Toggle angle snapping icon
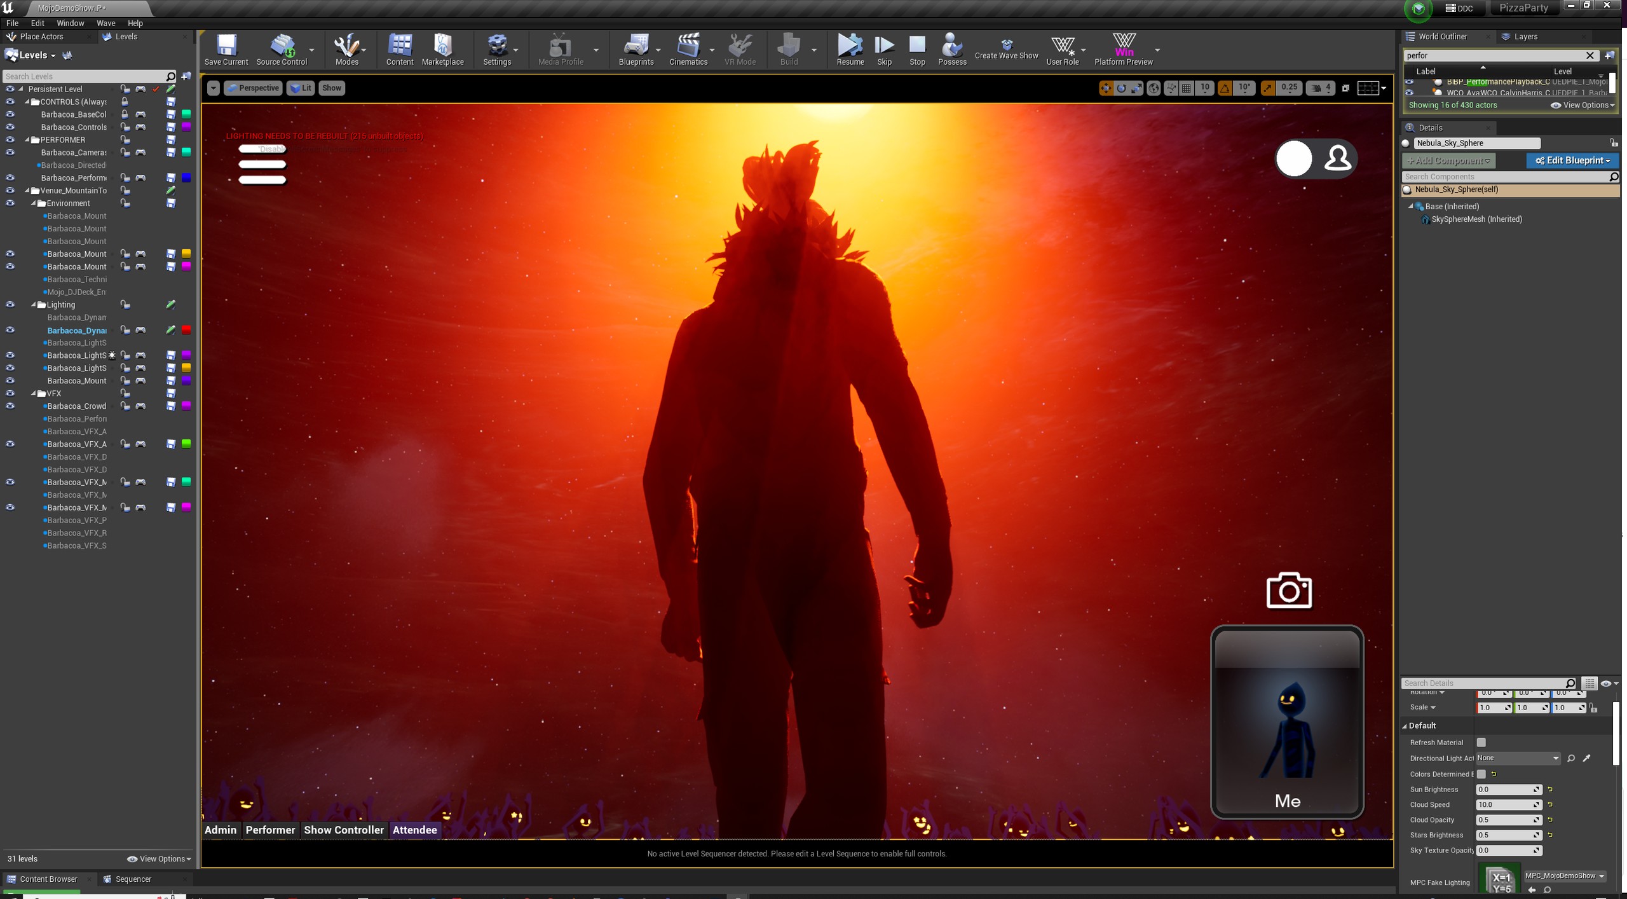This screenshot has width=1627, height=899. point(1225,88)
